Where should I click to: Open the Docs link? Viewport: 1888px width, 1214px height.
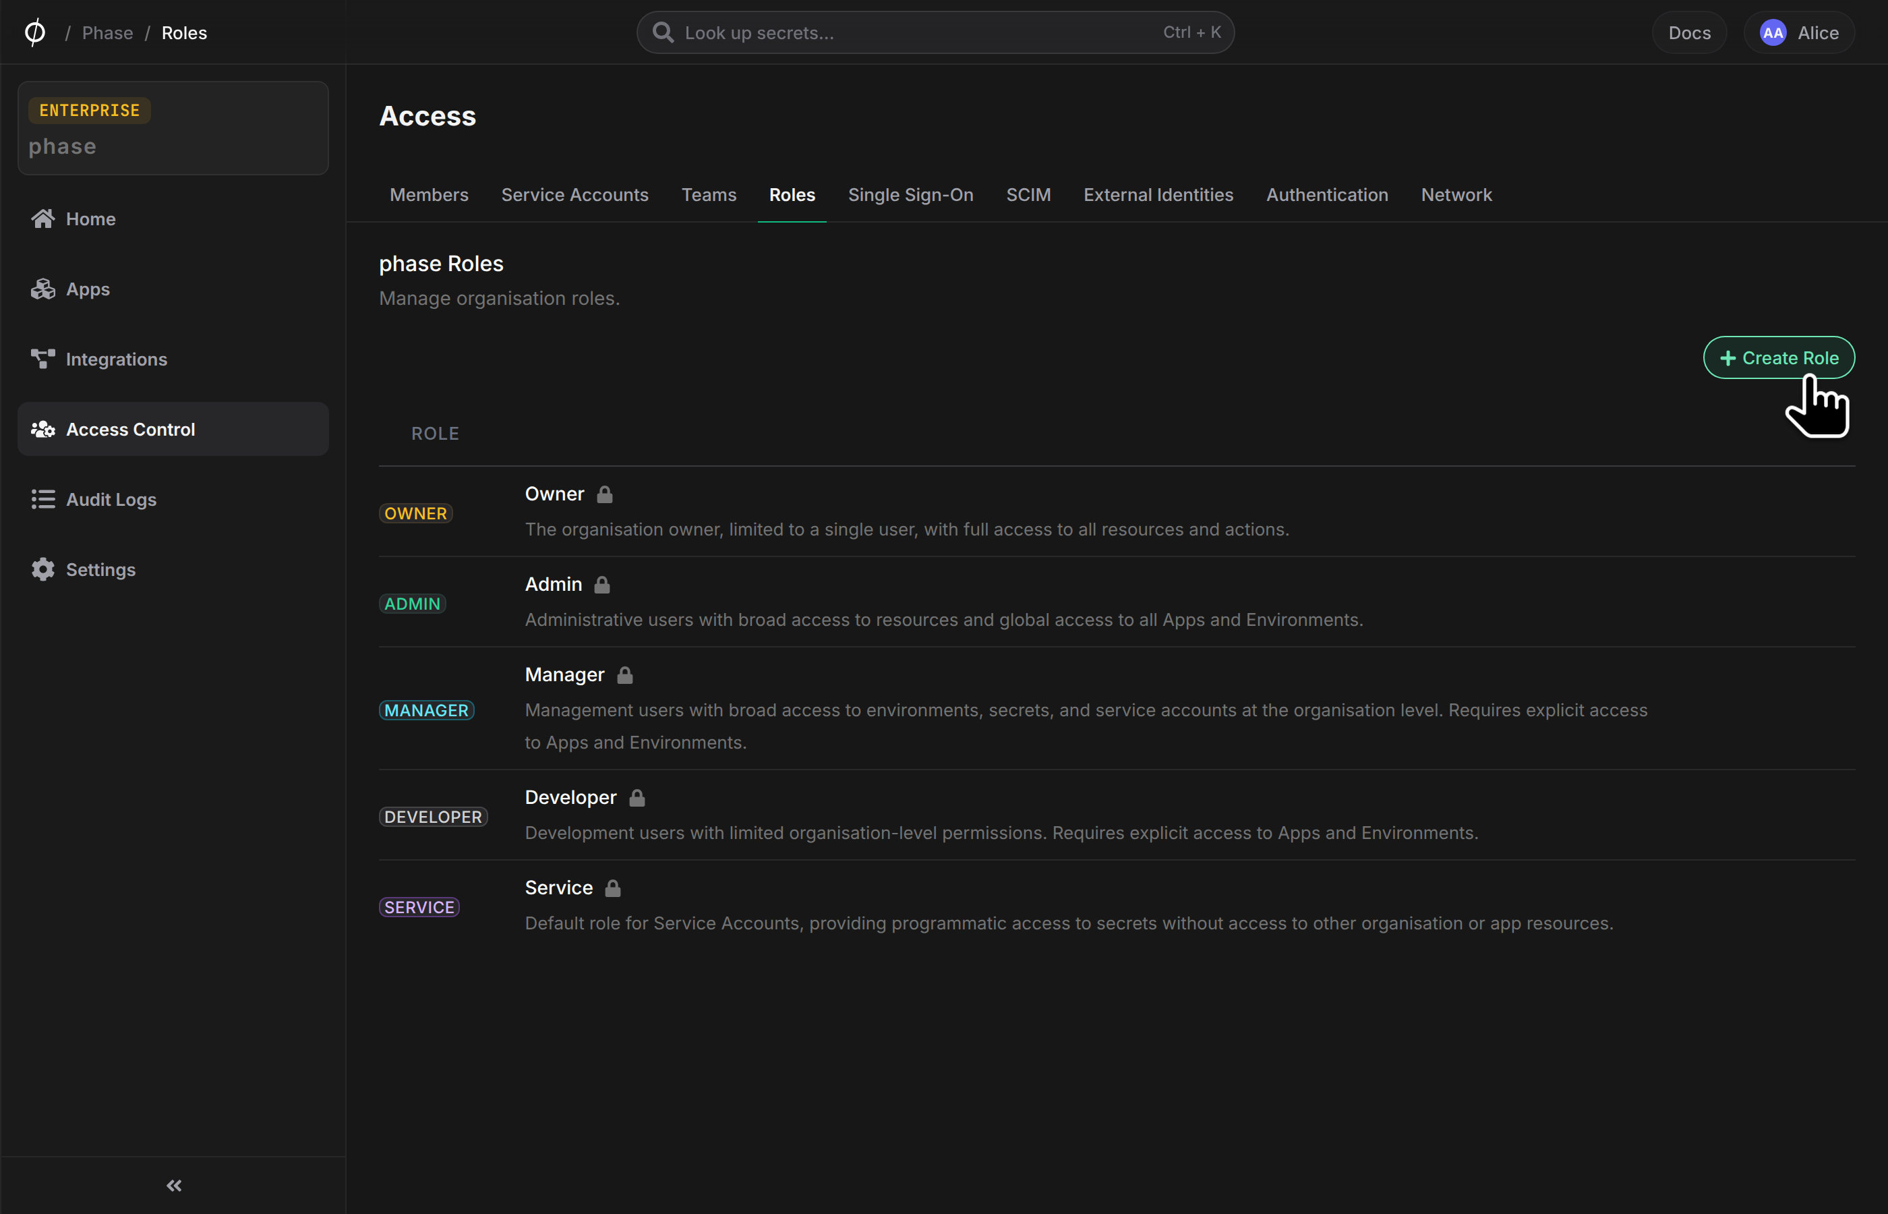point(1688,32)
